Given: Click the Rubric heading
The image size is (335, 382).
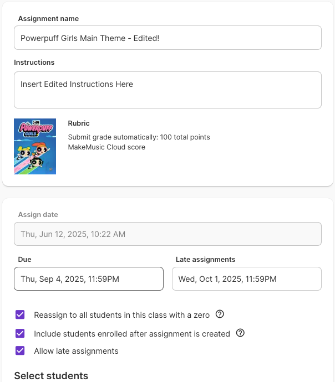Looking at the screenshot, I should pos(79,123).
